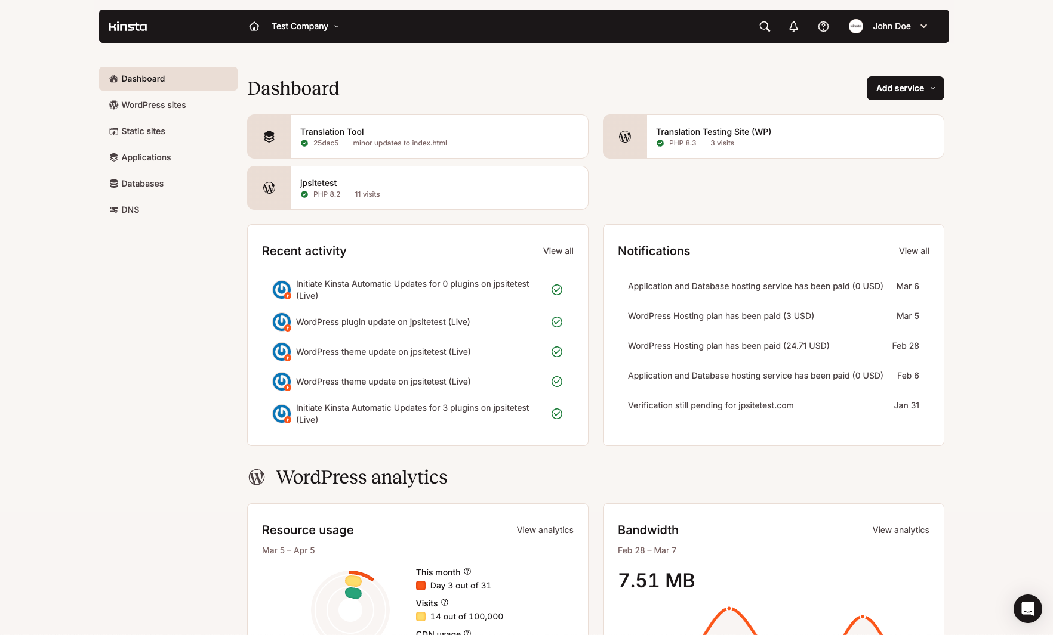Click yellow 14 out of 100,000 swatch

[x=421, y=617]
